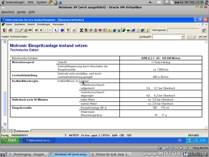209x157 pixels.
Task: Select the Dokument tab
Action: [23, 131]
